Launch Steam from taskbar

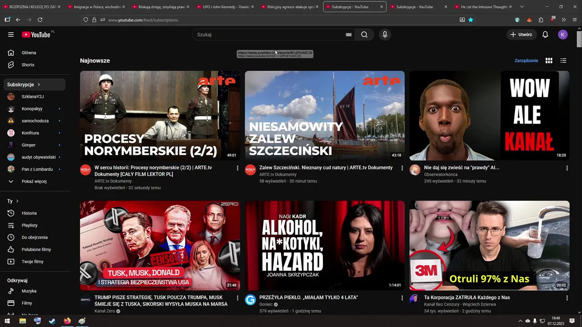tap(52, 321)
